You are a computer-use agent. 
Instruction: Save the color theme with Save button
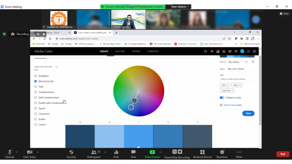coord(248,113)
